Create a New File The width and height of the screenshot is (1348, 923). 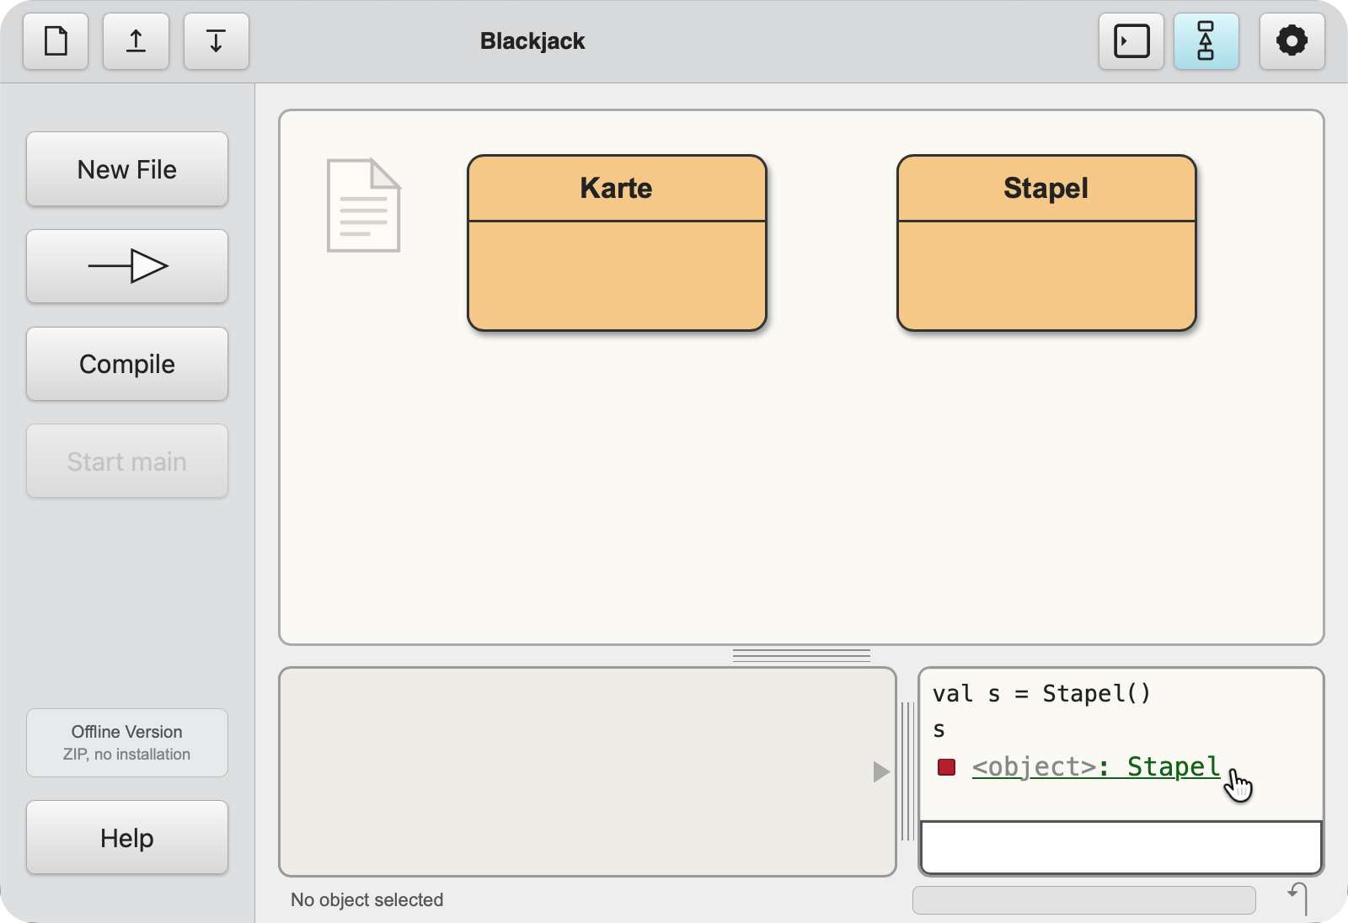127,169
